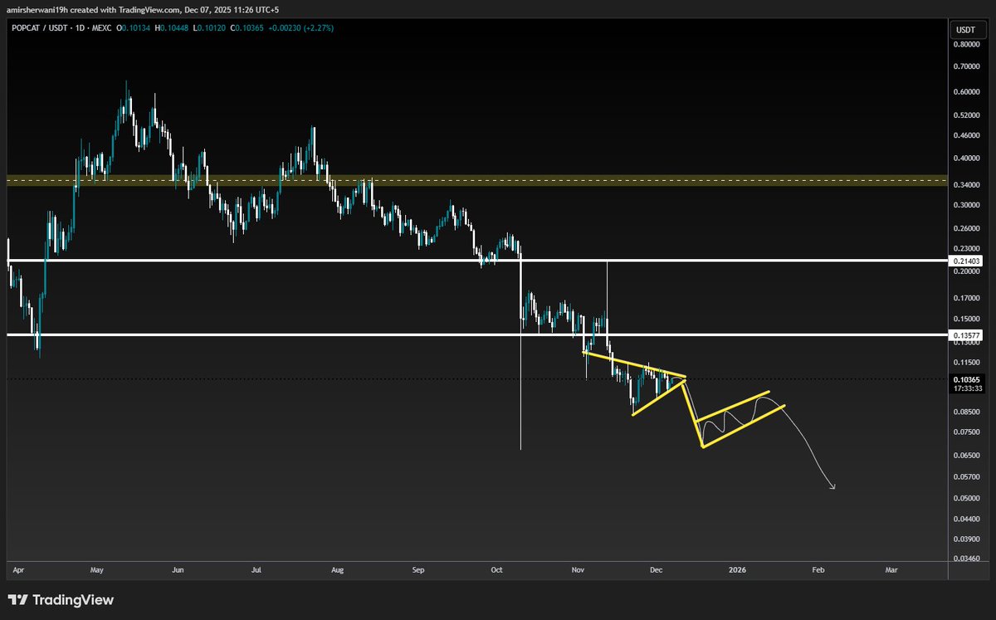
Task: Click the 0.08500 price axis tick
Action: click(965, 411)
